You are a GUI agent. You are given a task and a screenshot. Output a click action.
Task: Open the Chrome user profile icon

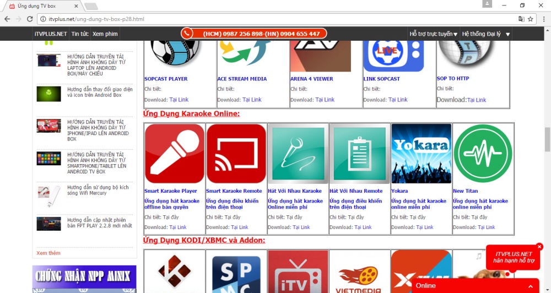coord(487,3)
